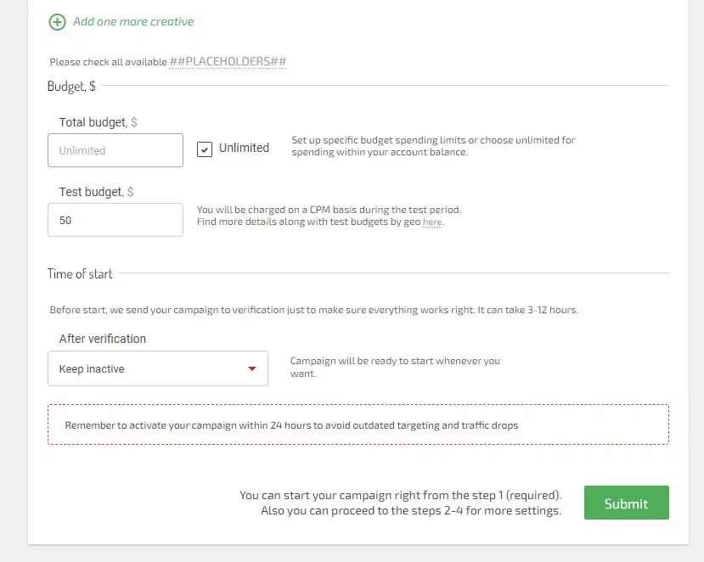Screen dimensions: 704x562
Task: Click the "Time of start" section heading
Action: [80, 273]
